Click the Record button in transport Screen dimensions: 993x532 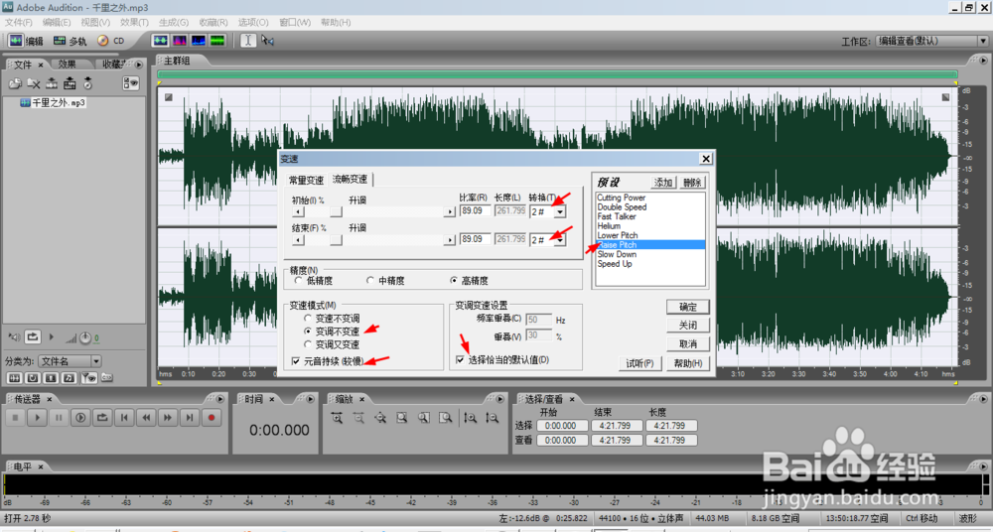tap(213, 418)
